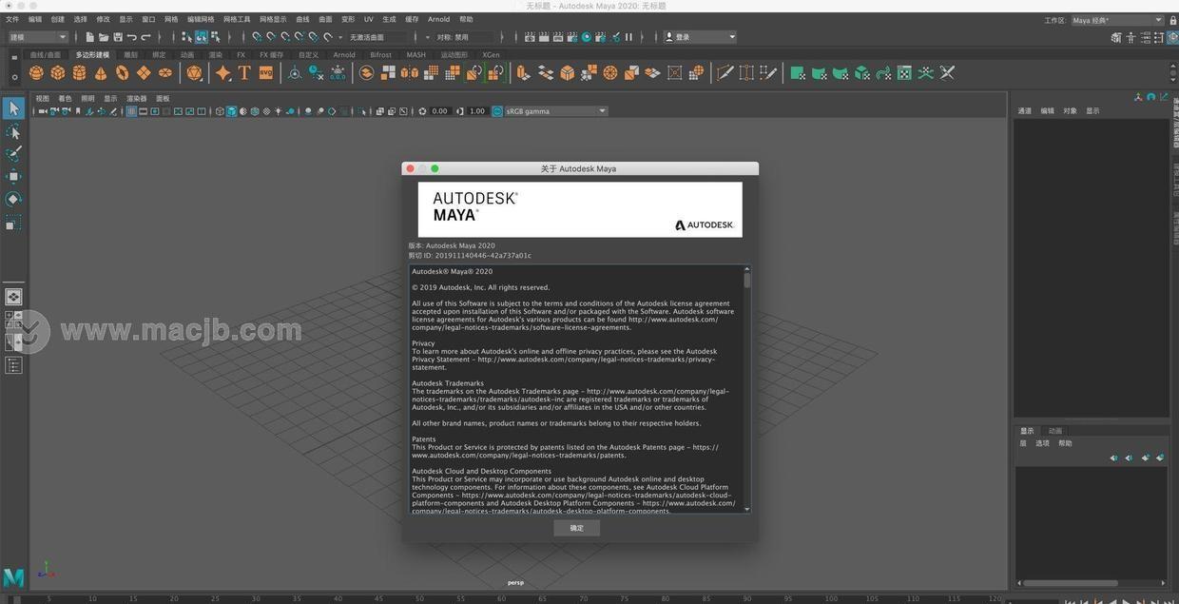Open the sRGB gamma view transform dropdown
This screenshot has height=604, width=1179.
pyautogui.click(x=555, y=111)
